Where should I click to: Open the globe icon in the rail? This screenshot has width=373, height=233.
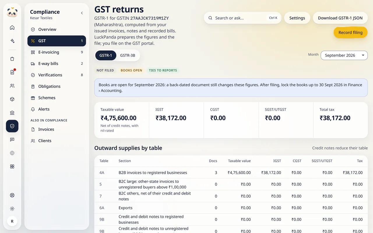[x=12, y=153]
